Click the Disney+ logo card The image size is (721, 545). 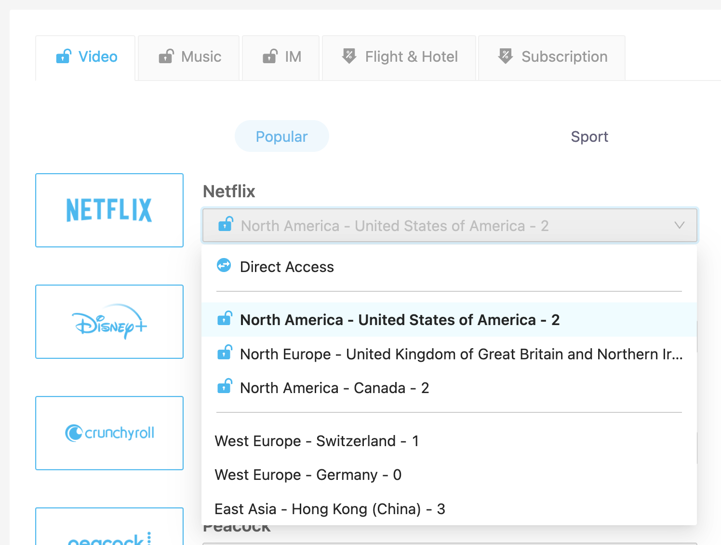[x=109, y=322]
